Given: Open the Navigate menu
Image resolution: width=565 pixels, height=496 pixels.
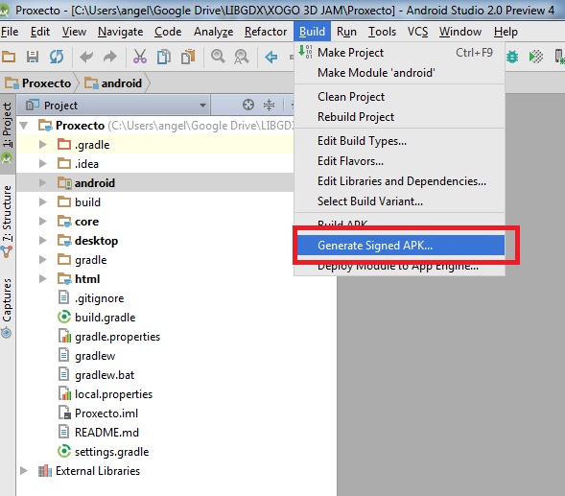Looking at the screenshot, I should coord(120,32).
